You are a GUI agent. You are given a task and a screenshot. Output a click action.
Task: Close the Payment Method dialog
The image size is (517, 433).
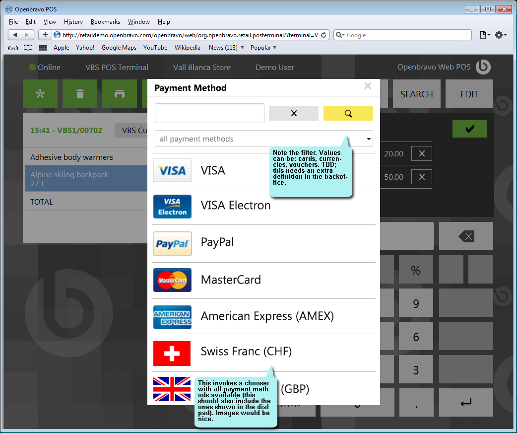click(x=368, y=86)
